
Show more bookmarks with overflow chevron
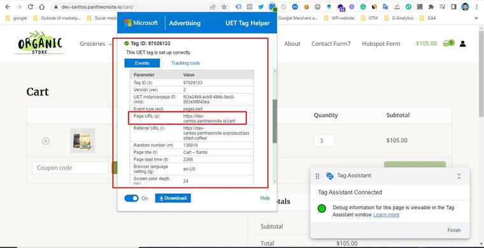coord(476,18)
